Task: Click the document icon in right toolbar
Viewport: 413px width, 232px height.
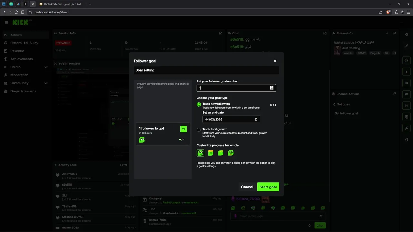Action: pos(407,83)
